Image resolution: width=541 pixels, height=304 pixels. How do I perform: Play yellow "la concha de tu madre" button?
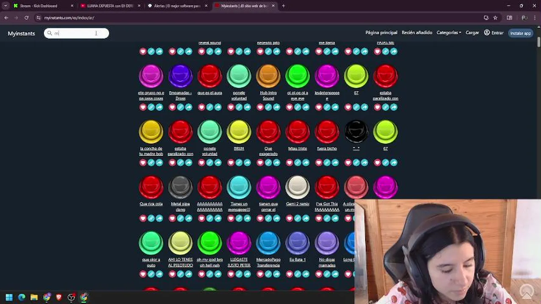tap(151, 132)
